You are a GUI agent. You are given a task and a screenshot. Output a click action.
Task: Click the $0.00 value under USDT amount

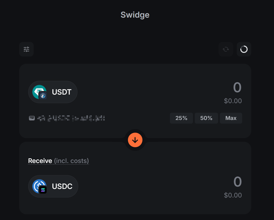point(233,101)
